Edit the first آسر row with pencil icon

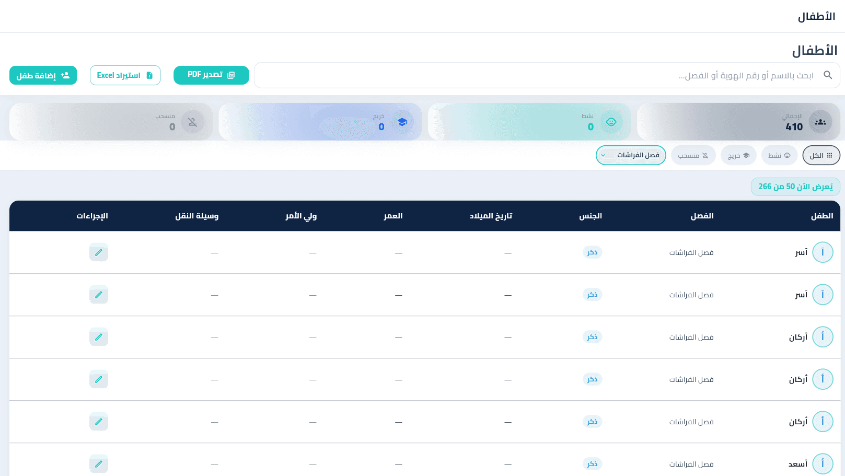(x=99, y=252)
